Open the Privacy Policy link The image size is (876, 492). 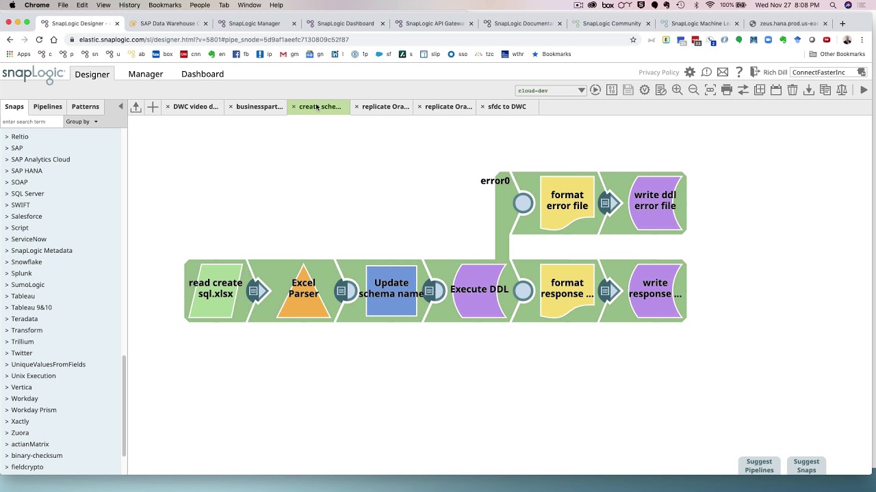(x=659, y=72)
